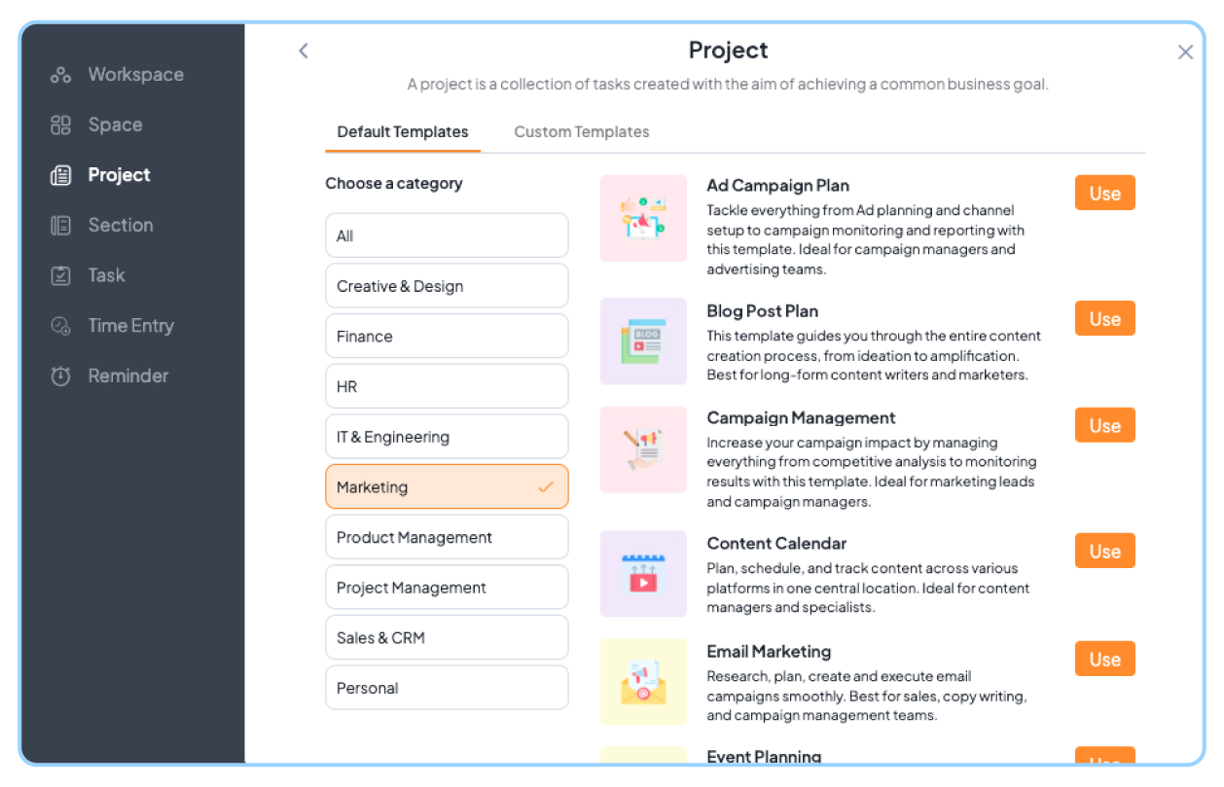The height and width of the screenshot is (787, 1224).
Task: Use the Blog Post Plan template
Action: (1105, 318)
